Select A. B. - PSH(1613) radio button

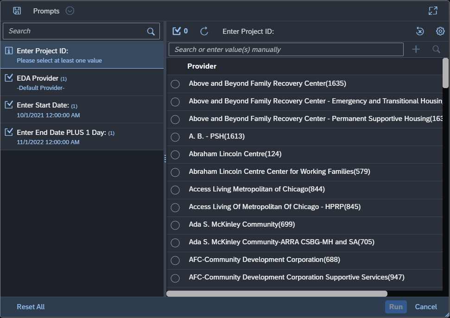[175, 137]
